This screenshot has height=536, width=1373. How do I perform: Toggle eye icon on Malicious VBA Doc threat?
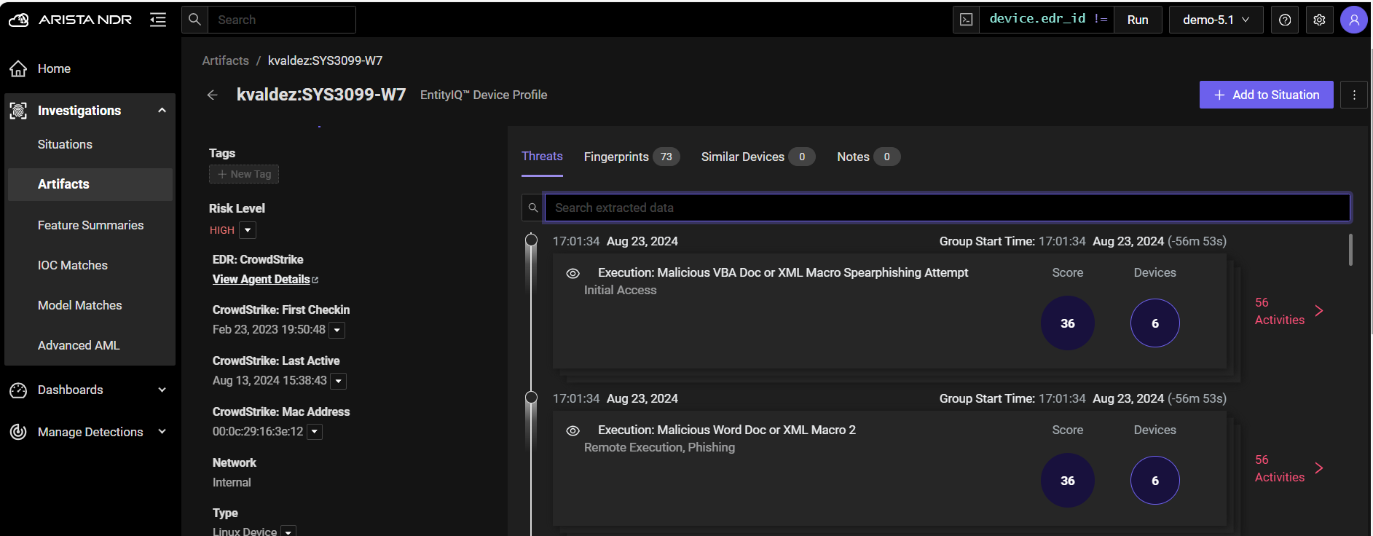(x=573, y=273)
